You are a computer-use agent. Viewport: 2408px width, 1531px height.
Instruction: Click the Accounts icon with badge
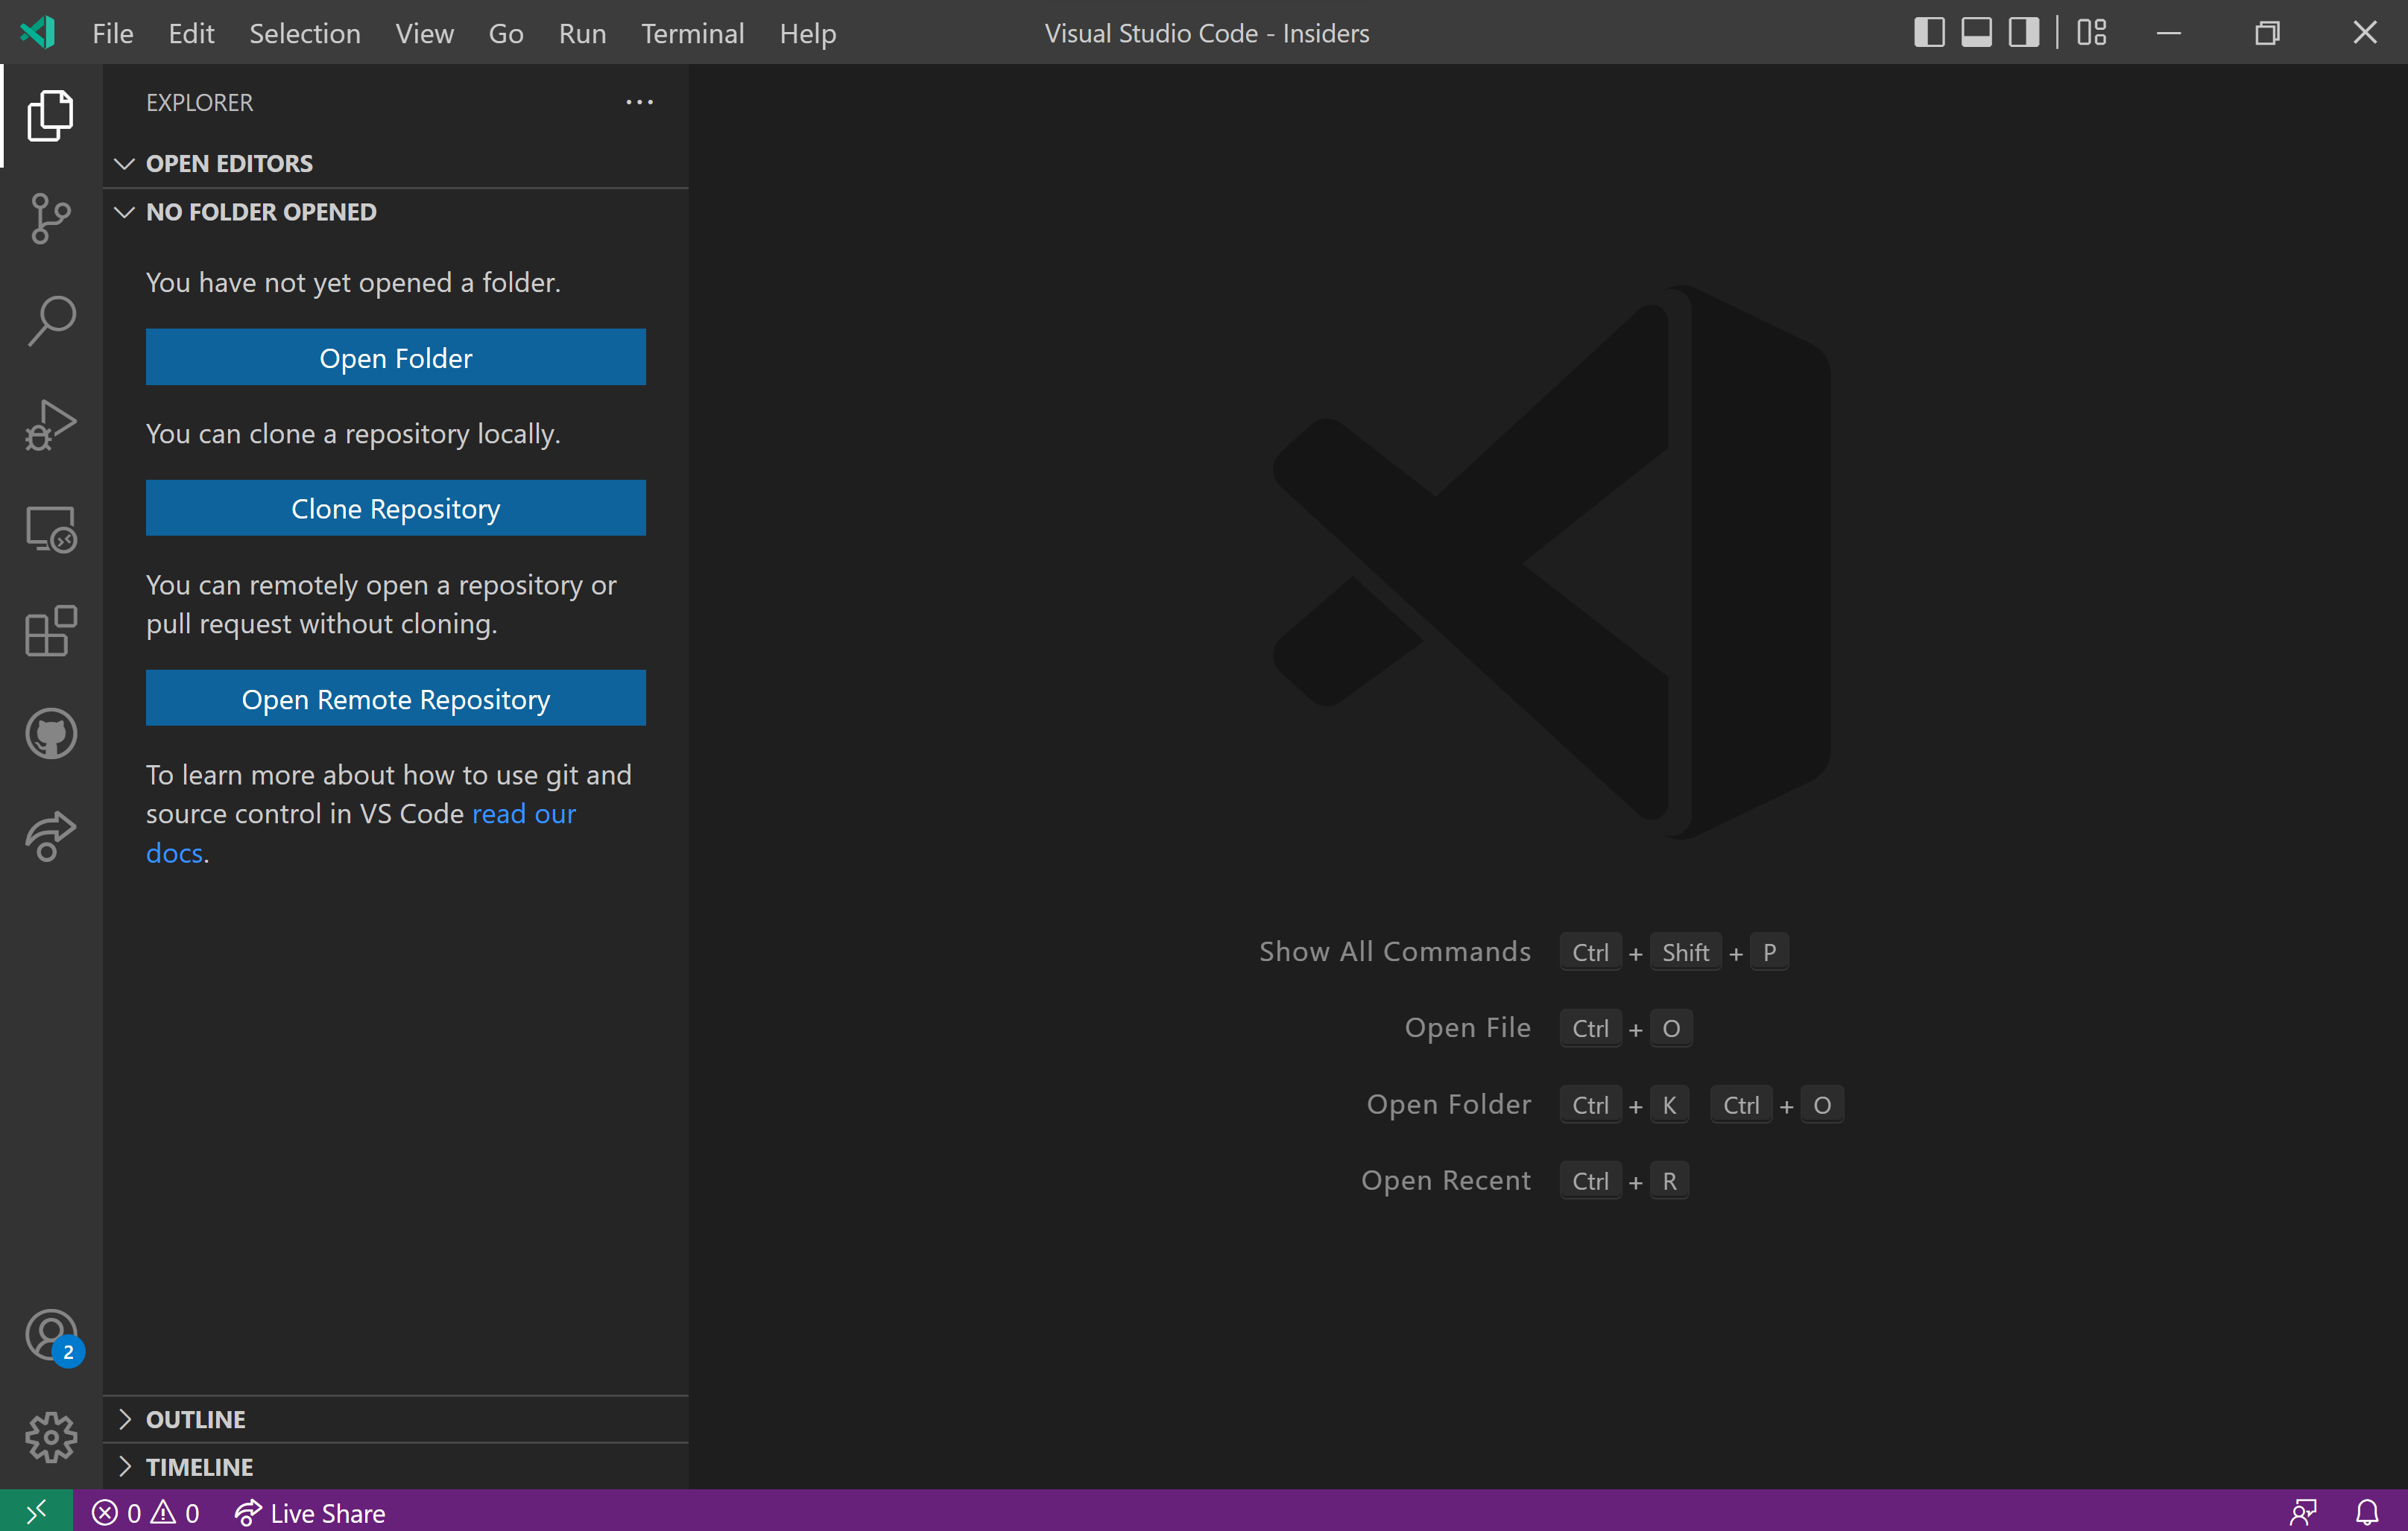click(x=50, y=1336)
